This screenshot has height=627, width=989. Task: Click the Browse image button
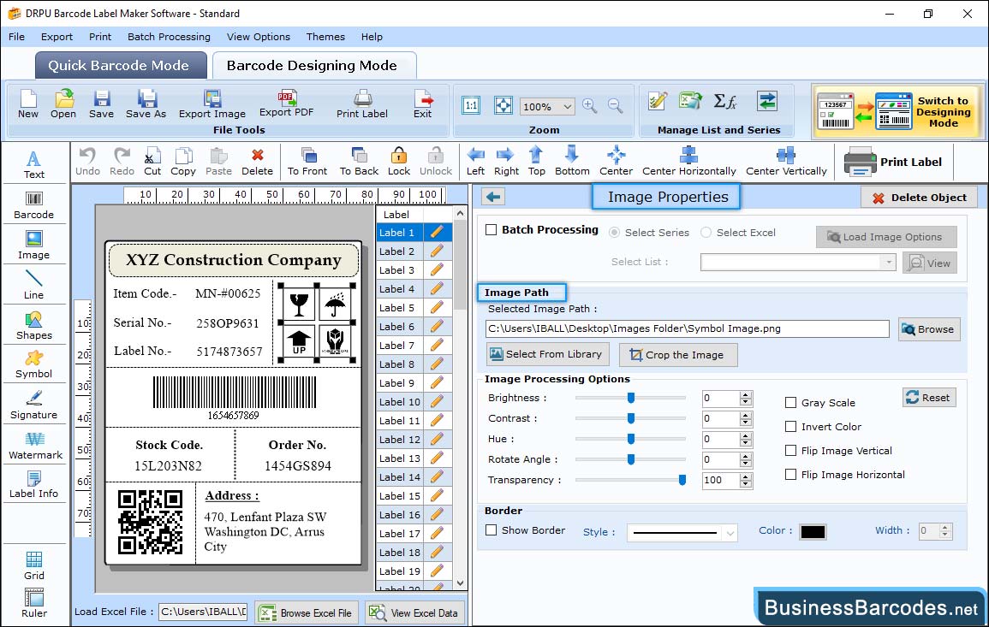click(929, 329)
